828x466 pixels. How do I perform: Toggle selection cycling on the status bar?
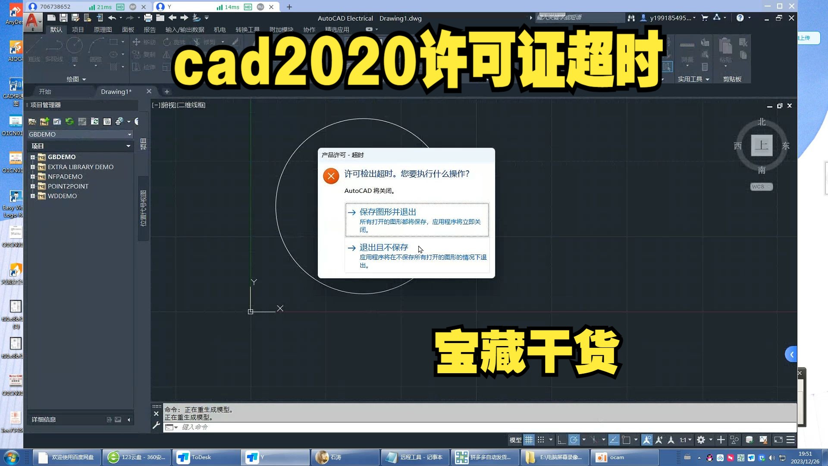tap(734, 440)
